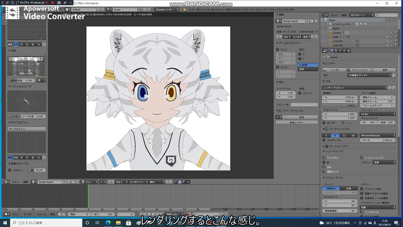Screen dimensions: 403x227
Task: Open フレーム menu in timeline
Action: tap(42, 214)
